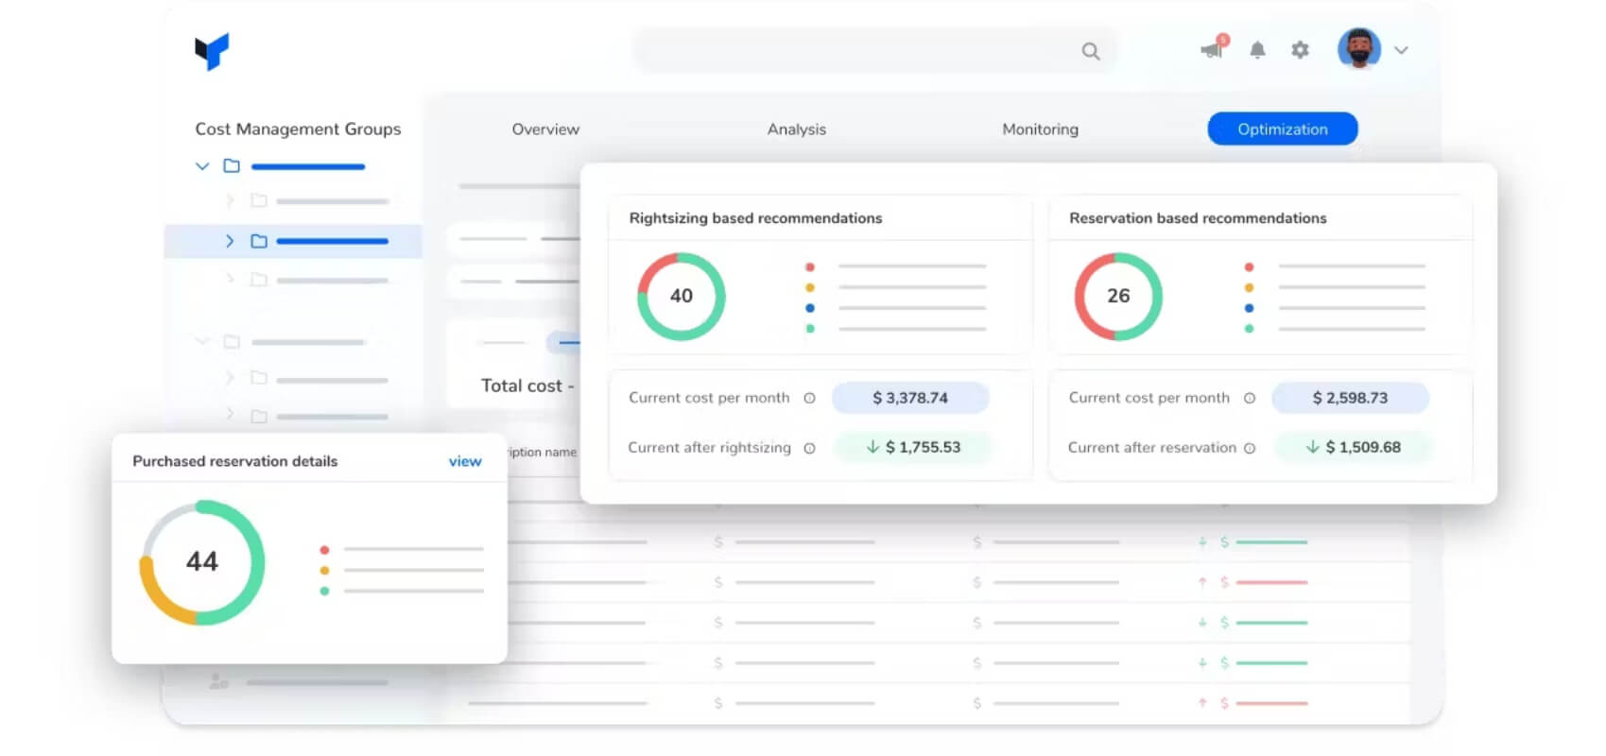The width and height of the screenshot is (1606, 756).
Task: Open the settings gear
Action: 1301,50
